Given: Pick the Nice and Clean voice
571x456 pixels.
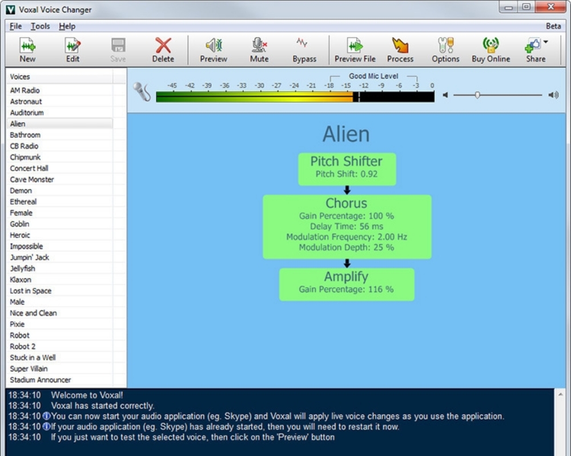Looking at the screenshot, I should click(60, 313).
